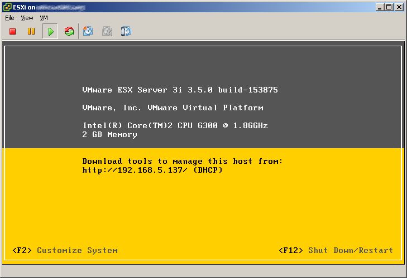
Task: Click the Intel Core 2 CPU 6300 line
Action: click(175, 125)
